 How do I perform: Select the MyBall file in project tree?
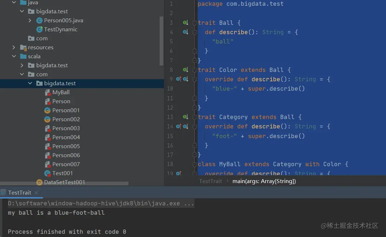(61, 92)
